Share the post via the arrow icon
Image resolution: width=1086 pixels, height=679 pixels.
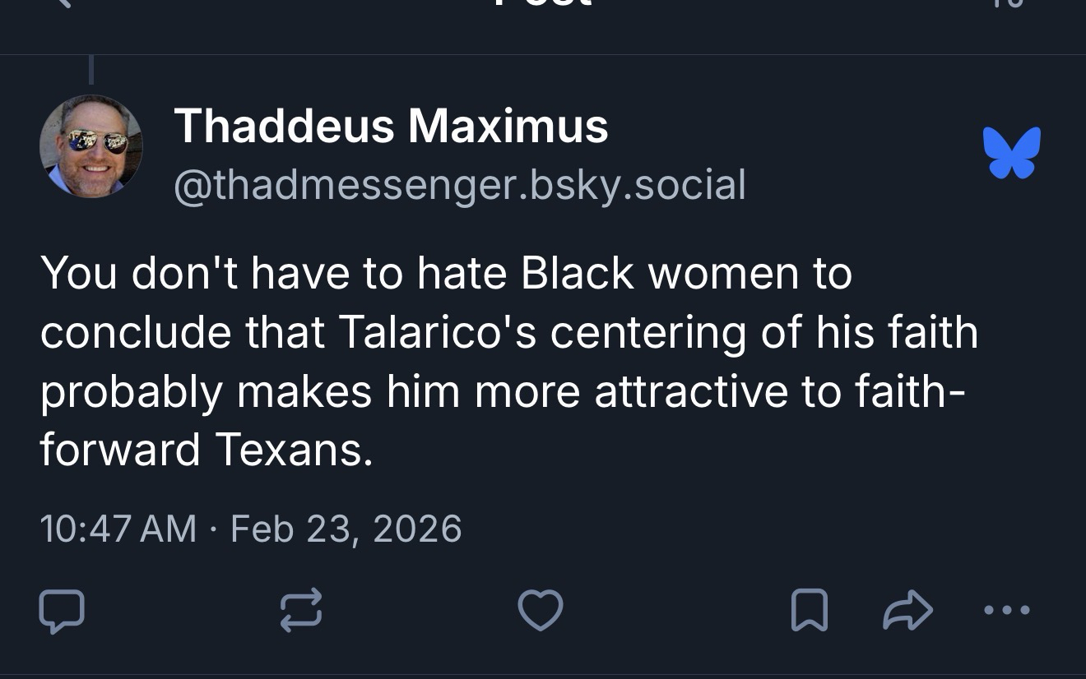(x=907, y=611)
